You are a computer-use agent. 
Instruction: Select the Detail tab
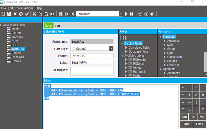pos(49,26)
